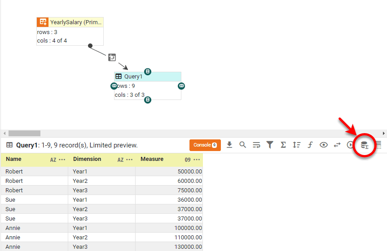This screenshot has height=251, width=387.
Task: Click 'cols : 3 of 3' on Query1 node
Action: 130,95
